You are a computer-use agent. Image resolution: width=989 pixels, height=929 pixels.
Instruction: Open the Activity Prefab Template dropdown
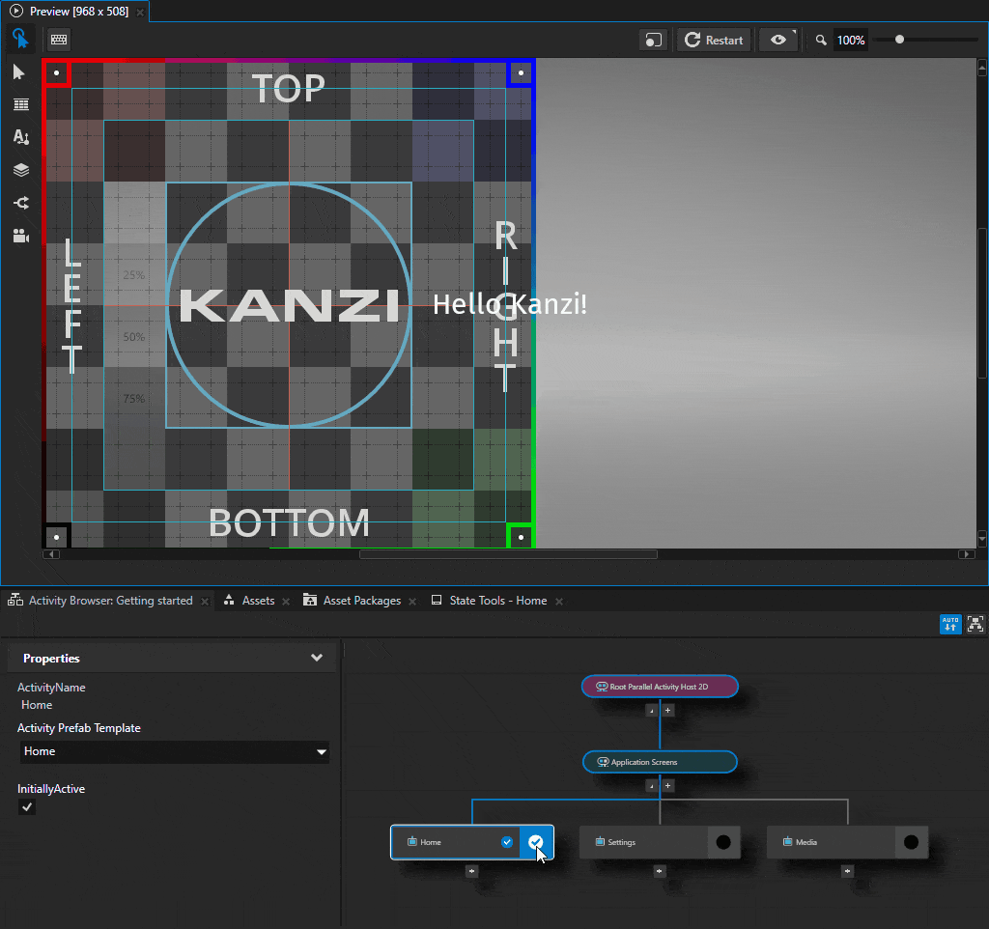(321, 752)
